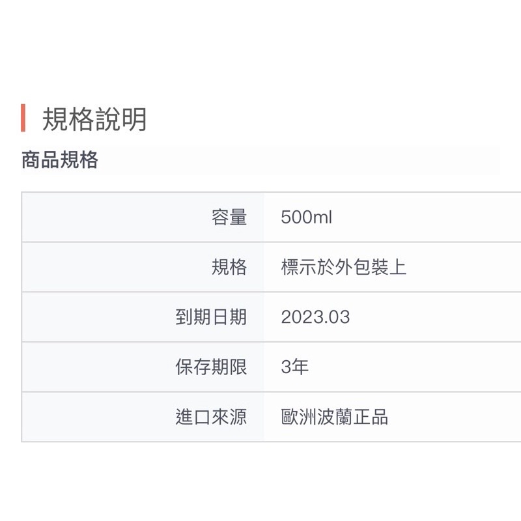Click the 明 character in 規格說明
The width and height of the screenshot is (521, 521).
point(134,119)
